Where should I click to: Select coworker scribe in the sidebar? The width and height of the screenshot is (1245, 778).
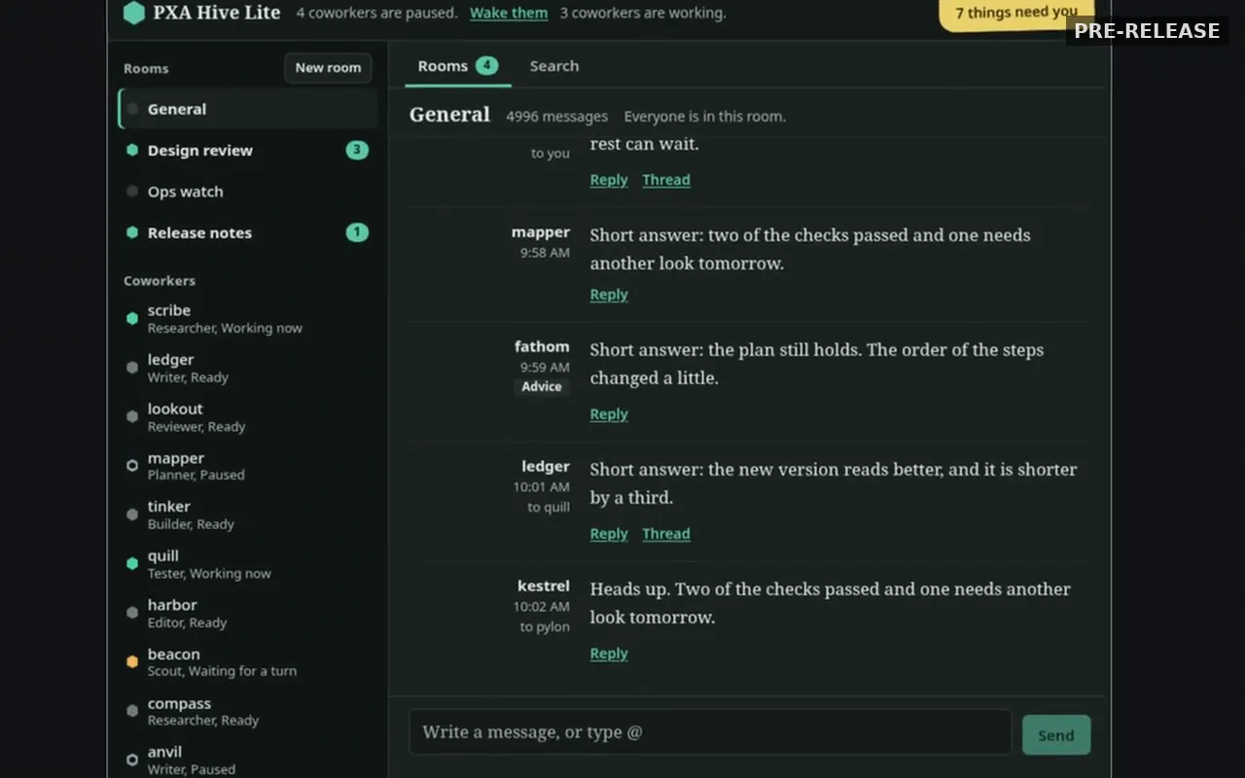(248, 318)
